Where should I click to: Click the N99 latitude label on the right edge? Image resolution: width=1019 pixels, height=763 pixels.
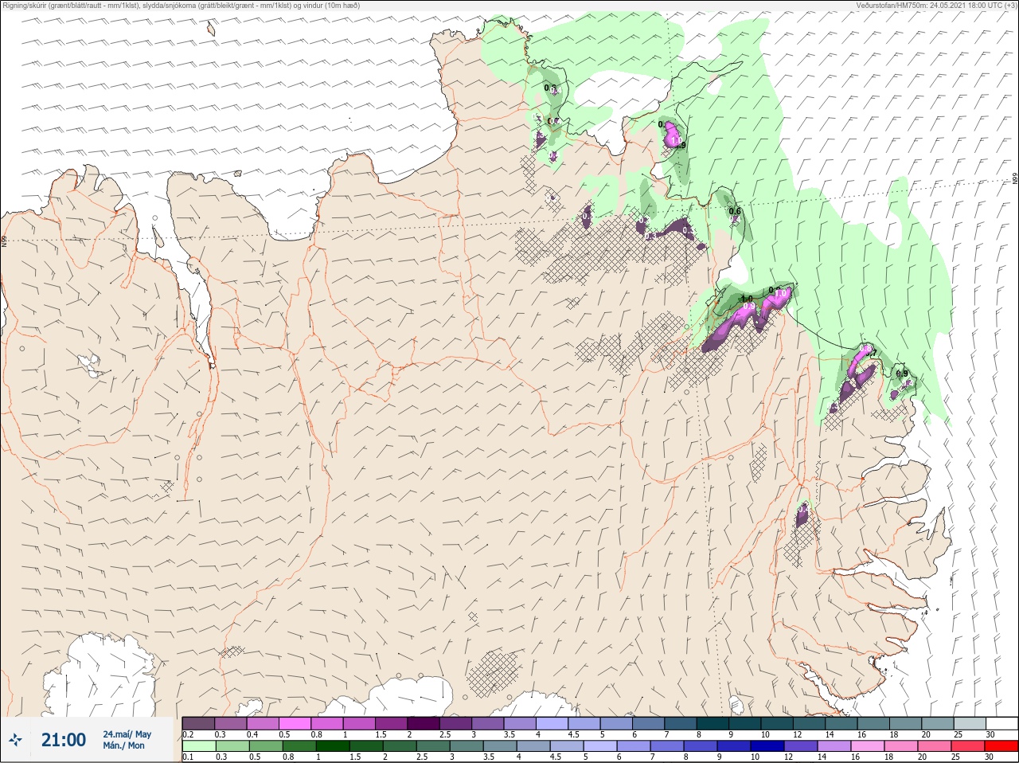point(1015,179)
